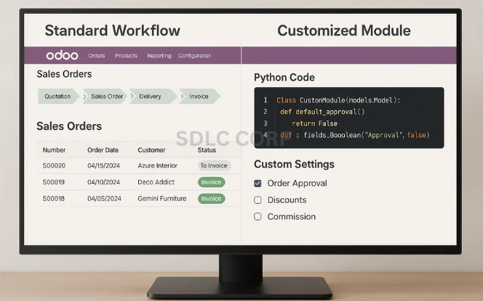483x301 pixels.
Task: Click the Custom Settings heading
Action: [294, 164]
